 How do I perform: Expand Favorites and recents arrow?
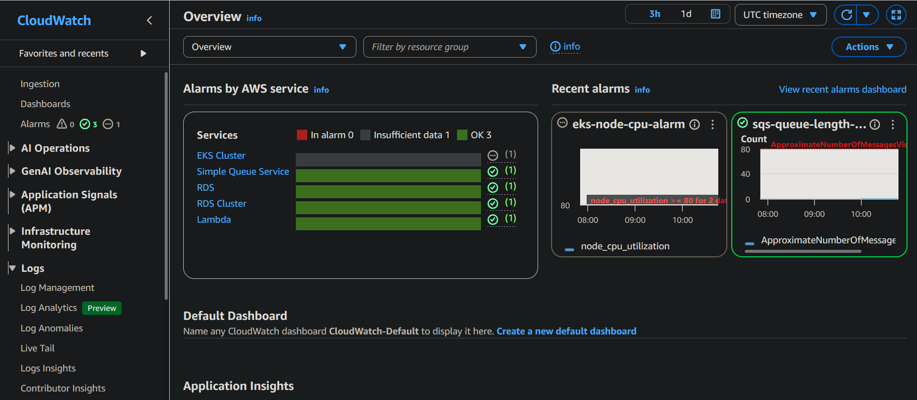tap(143, 54)
